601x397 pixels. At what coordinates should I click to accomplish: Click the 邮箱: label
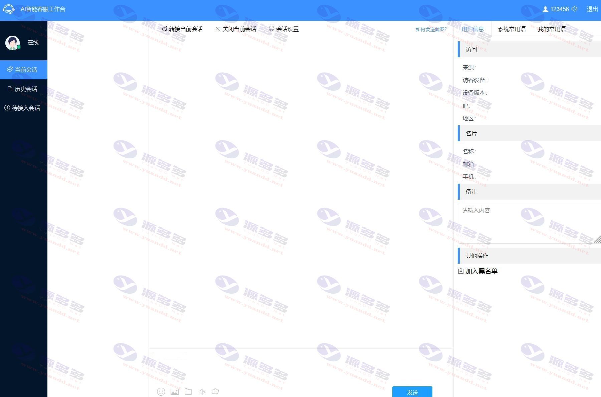tap(469, 164)
